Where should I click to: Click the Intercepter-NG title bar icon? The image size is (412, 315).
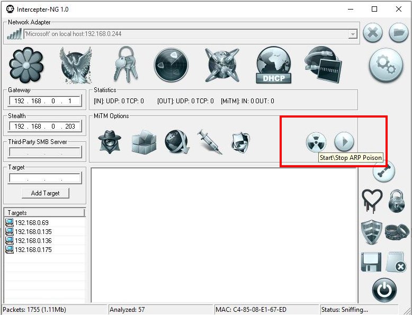tap(10, 9)
